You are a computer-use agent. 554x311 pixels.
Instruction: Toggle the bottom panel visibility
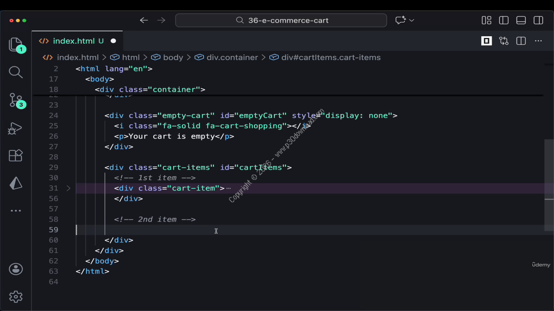click(521, 20)
